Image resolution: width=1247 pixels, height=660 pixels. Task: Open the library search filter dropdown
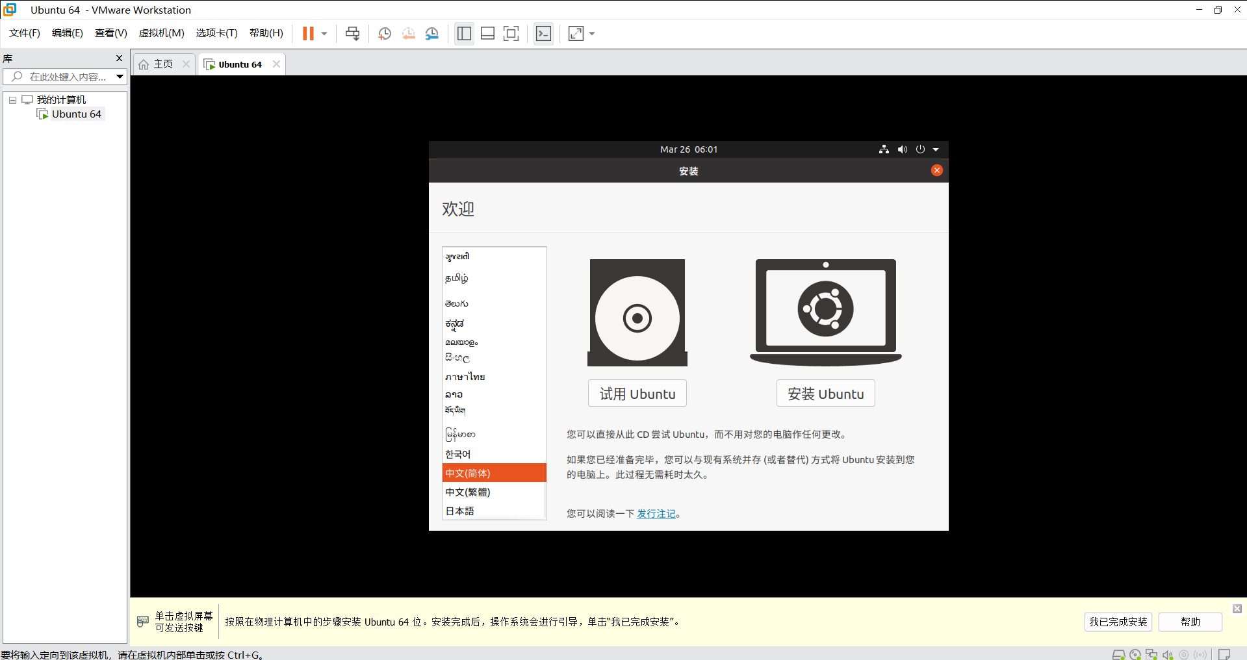coord(120,77)
